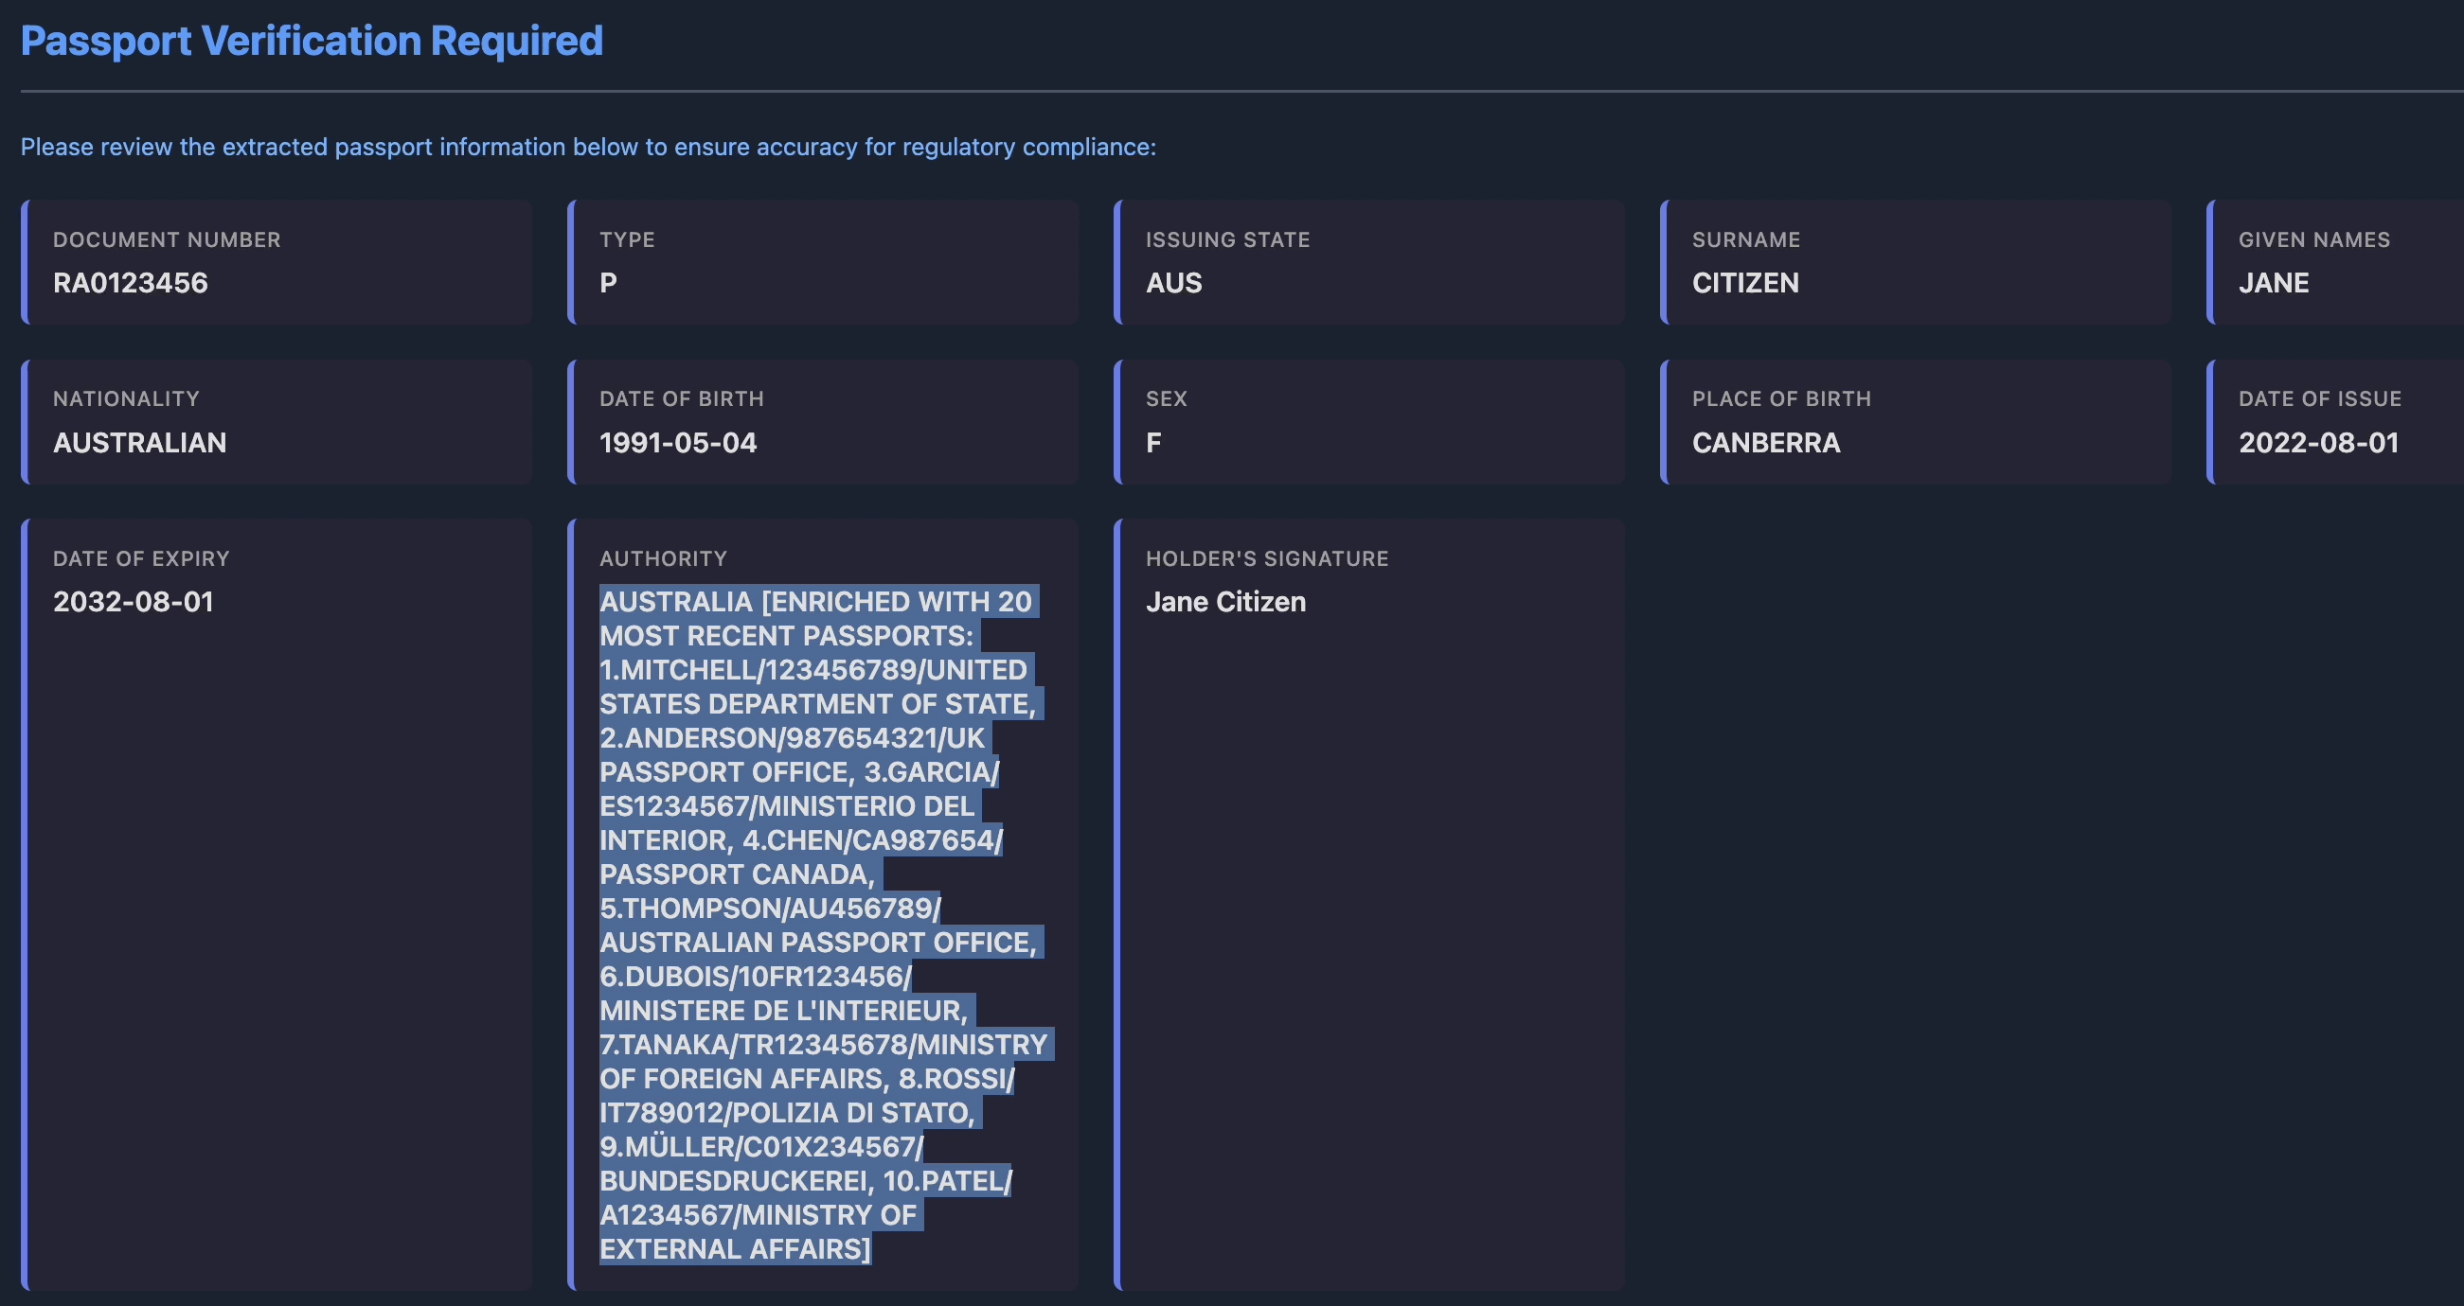Click the Issuing State AUS card
The image size is (2464, 1306).
pyautogui.click(x=1368, y=262)
